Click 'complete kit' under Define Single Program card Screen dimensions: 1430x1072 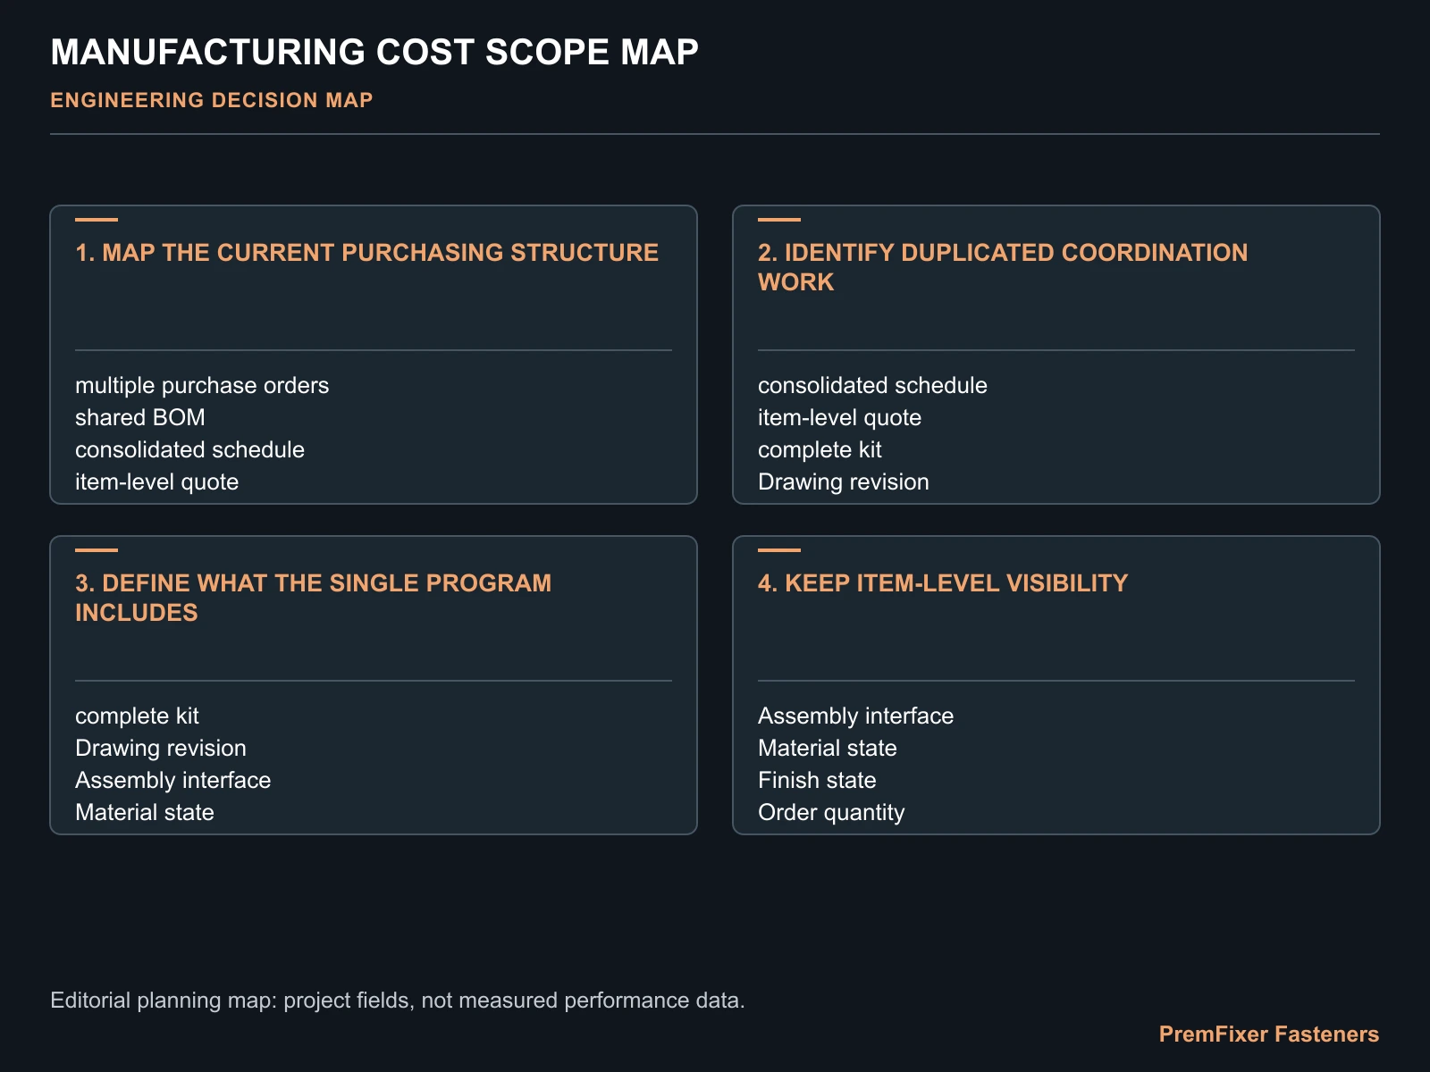138,716
